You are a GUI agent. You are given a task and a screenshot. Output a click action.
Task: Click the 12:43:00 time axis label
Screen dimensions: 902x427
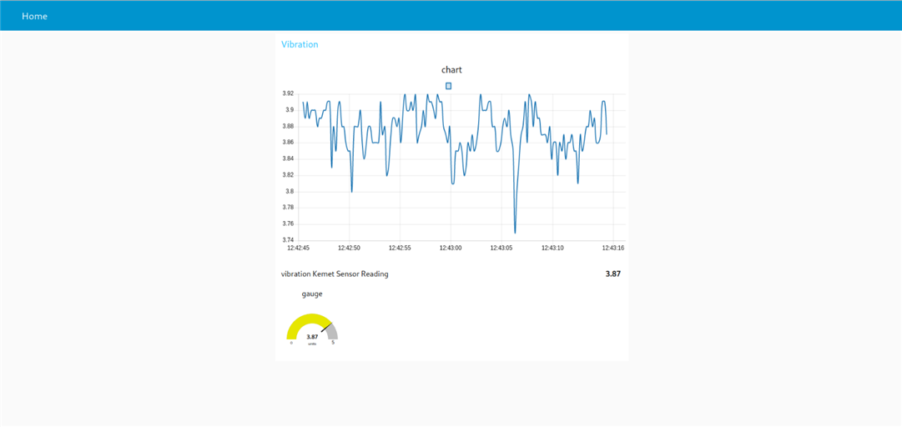[x=451, y=249]
